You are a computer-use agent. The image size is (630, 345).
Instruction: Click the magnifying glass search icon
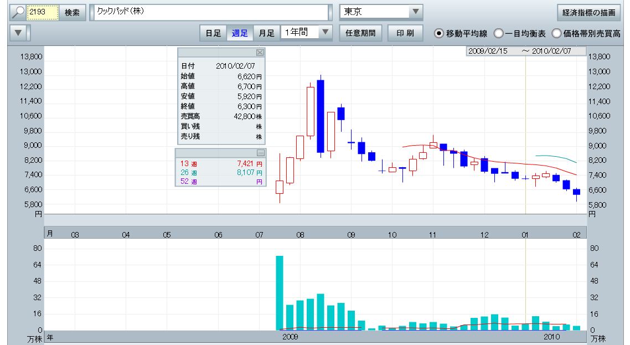[x=18, y=12]
